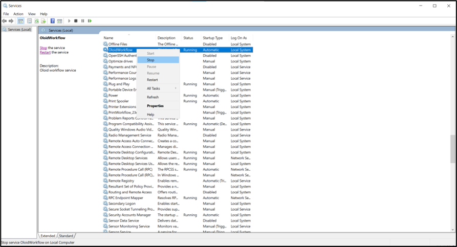Select the Sensor Data Service row

[178, 220]
